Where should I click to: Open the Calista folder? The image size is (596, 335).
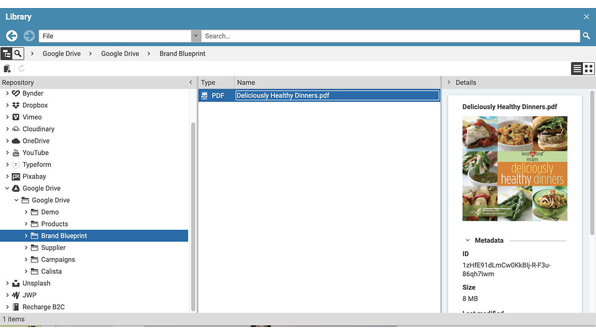[x=52, y=271]
